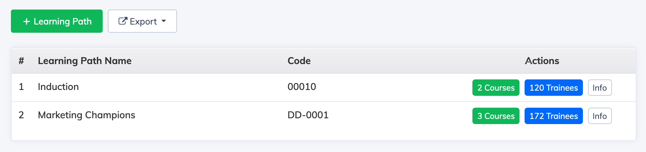View 172 Trainees for Marketing Champions

(554, 116)
